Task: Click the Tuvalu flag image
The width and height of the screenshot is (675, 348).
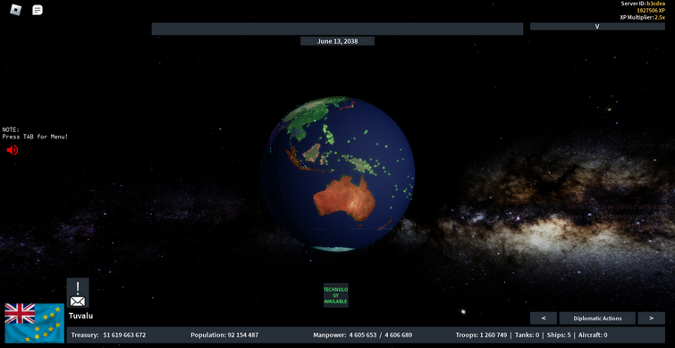Action: click(x=35, y=323)
